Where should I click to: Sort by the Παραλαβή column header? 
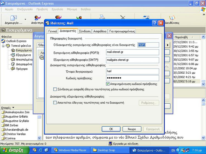[x=187, y=37]
